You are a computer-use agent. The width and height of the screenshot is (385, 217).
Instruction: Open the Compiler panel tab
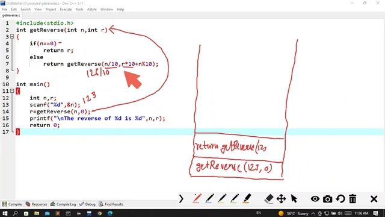[x=12, y=204]
